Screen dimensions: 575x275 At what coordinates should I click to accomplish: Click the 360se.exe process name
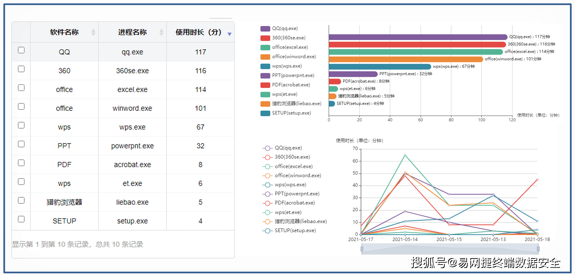click(132, 71)
